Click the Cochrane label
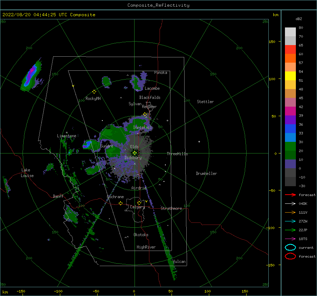 115,197
